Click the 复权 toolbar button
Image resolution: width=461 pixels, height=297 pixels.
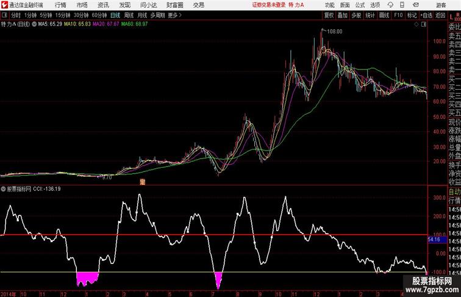(x=329, y=15)
